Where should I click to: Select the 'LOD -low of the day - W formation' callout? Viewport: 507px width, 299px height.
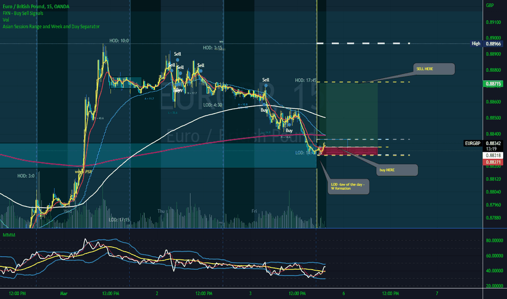click(348, 186)
